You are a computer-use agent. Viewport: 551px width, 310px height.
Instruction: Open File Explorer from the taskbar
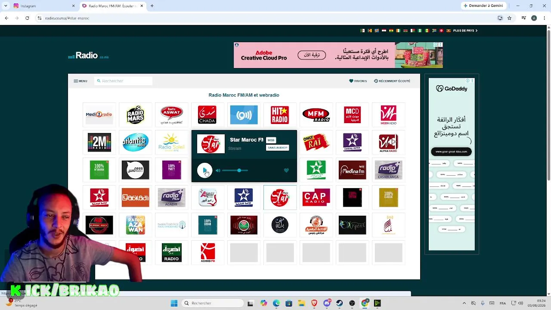(301, 303)
